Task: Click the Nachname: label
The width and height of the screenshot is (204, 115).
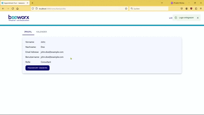Action: (31, 47)
